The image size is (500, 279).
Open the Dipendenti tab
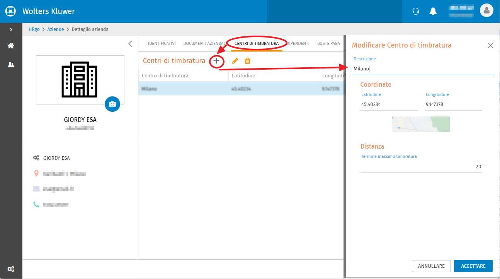click(298, 43)
